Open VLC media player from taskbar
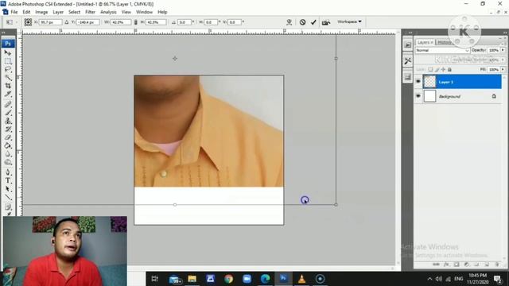Viewport: 509px width, 286px height. coord(301,279)
